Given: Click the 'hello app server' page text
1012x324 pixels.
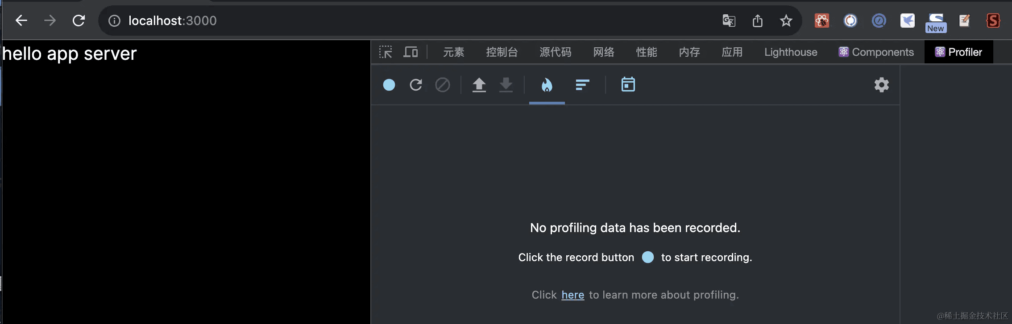Looking at the screenshot, I should click(69, 54).
